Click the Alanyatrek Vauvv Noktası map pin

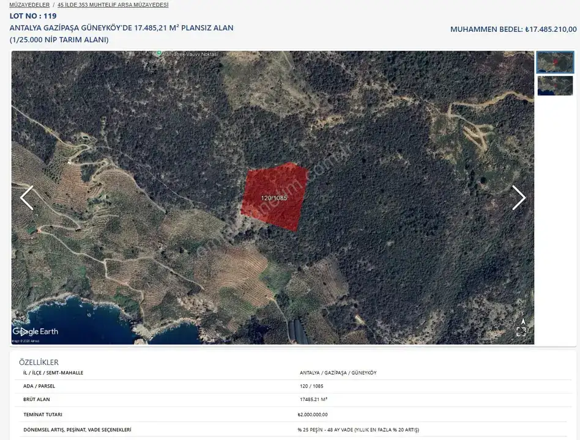(158, 54)
